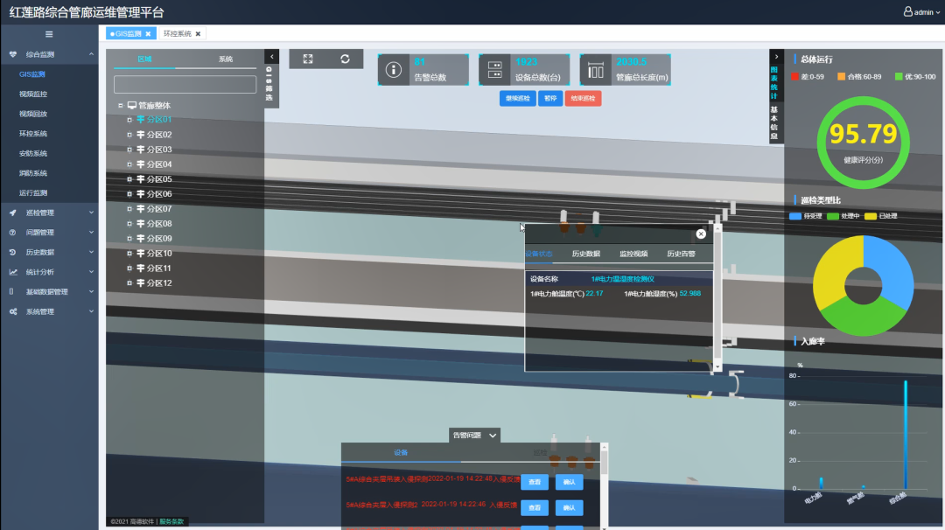
Task: Switch to the 系统 tab in filter panel
Action: point(225,59)
